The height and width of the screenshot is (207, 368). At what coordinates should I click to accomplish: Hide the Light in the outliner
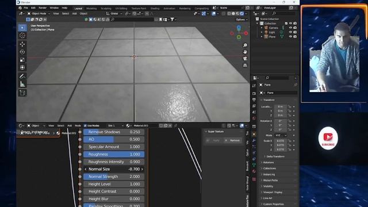[290, 32]
